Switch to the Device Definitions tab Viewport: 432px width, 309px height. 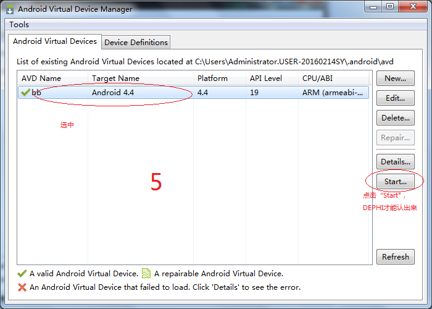[x=136, y=42]
